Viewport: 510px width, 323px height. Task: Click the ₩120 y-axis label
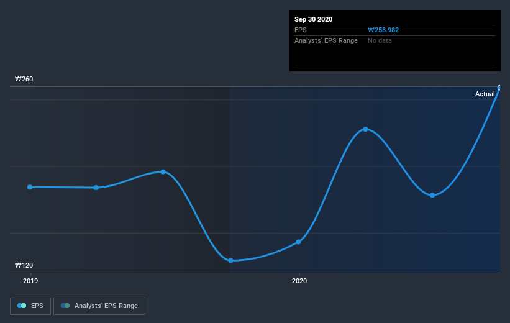[24, 265]
